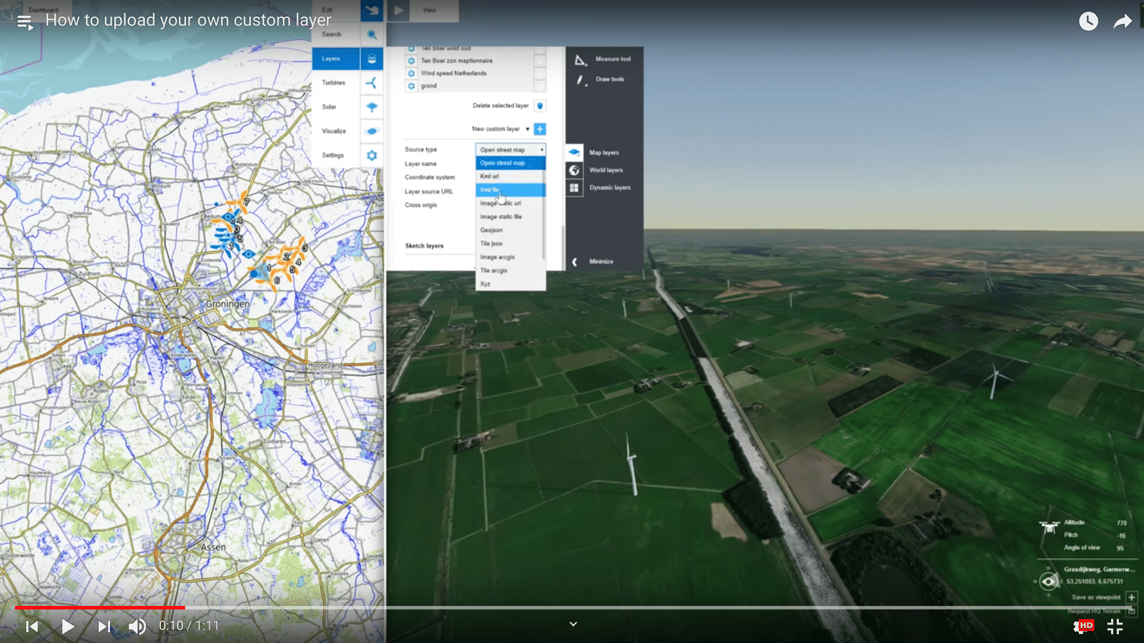Select Xyz option
This screenshot has width=1144, height=643.
pyautogui.click(x=510, y=284)
